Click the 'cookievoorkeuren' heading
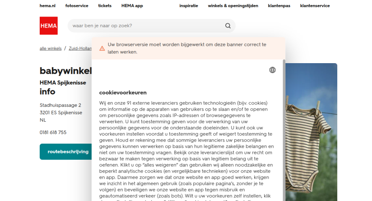 (x=123, y=93)
